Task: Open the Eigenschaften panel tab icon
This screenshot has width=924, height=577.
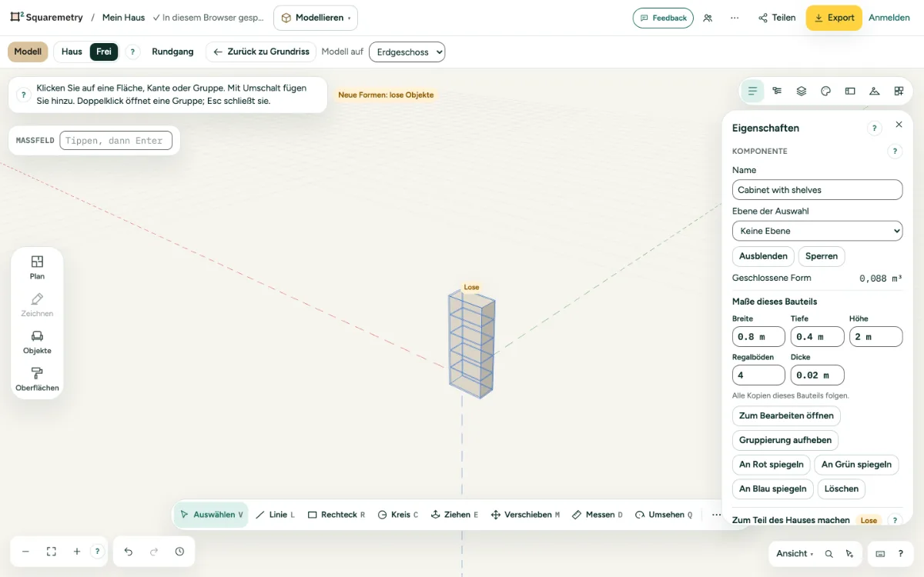Action: coord(753,91)
